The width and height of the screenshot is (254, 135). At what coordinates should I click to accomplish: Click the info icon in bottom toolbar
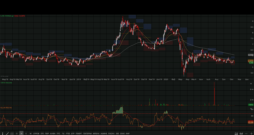pyautogui.click(x=3, y=133)
